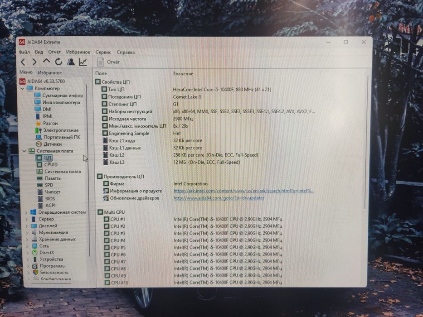
Task: Collapse the Системная плата tree group
Action: click(24, 151)
